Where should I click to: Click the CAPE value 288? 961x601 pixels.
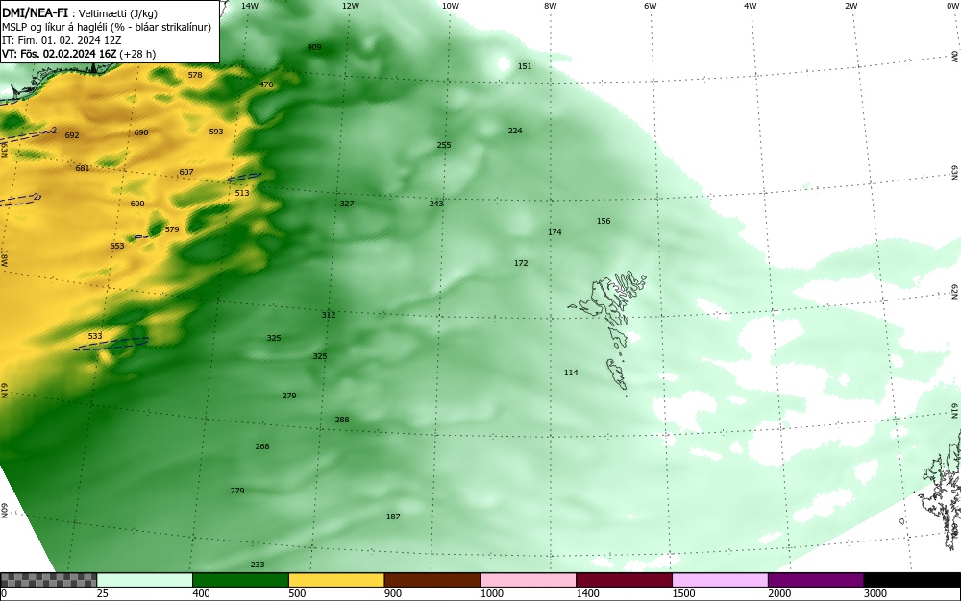pyautogui.click(x=342, y=420)
